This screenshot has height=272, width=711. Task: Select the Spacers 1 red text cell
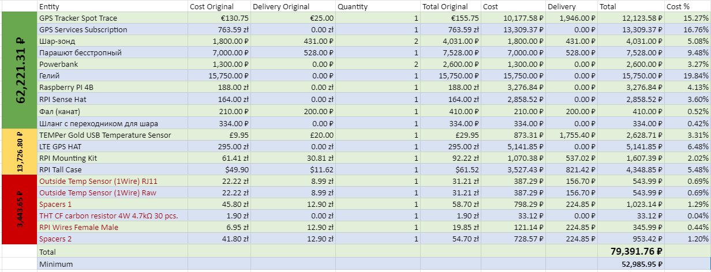113,205
